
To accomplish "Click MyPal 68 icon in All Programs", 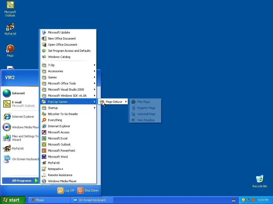I will pos(44,163).
